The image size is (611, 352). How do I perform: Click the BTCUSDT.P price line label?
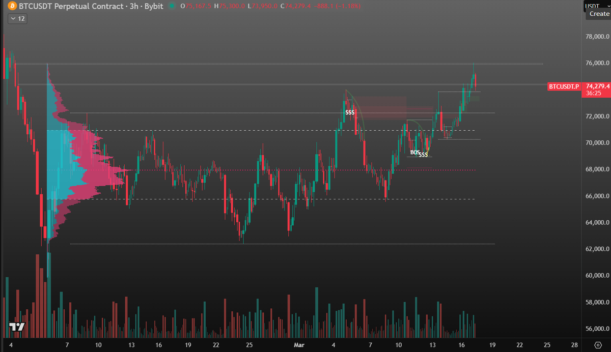(x=564, y=86)
